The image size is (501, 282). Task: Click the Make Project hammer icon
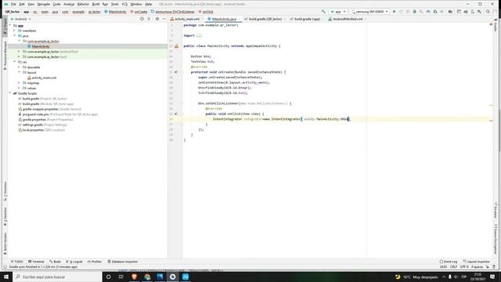(323, 12)
